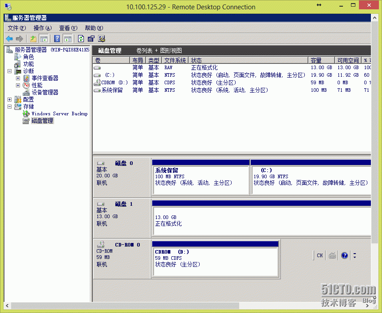Select the 13.00 GB 正在格式化 partition block
The image size is (382, 313).
pos(262,218)
